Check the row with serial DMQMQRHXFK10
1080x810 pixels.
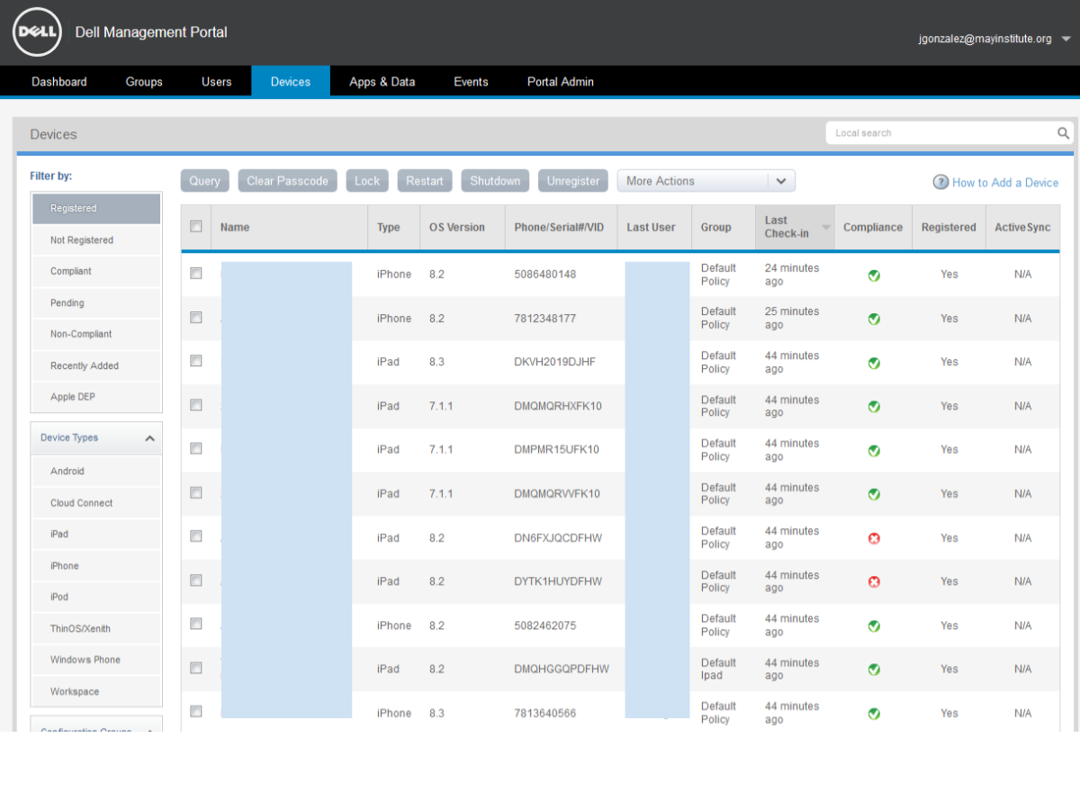tap(196, 405)
